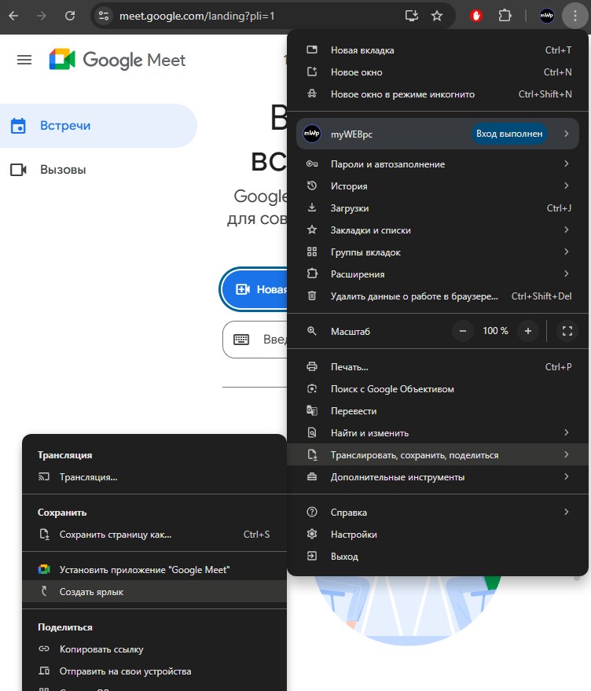
Task: Choose Создать ярлык in the submenu
Action: point(154,591)
